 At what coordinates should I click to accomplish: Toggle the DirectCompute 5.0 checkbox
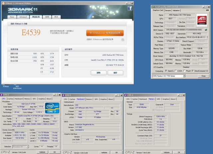coord(193,71)
